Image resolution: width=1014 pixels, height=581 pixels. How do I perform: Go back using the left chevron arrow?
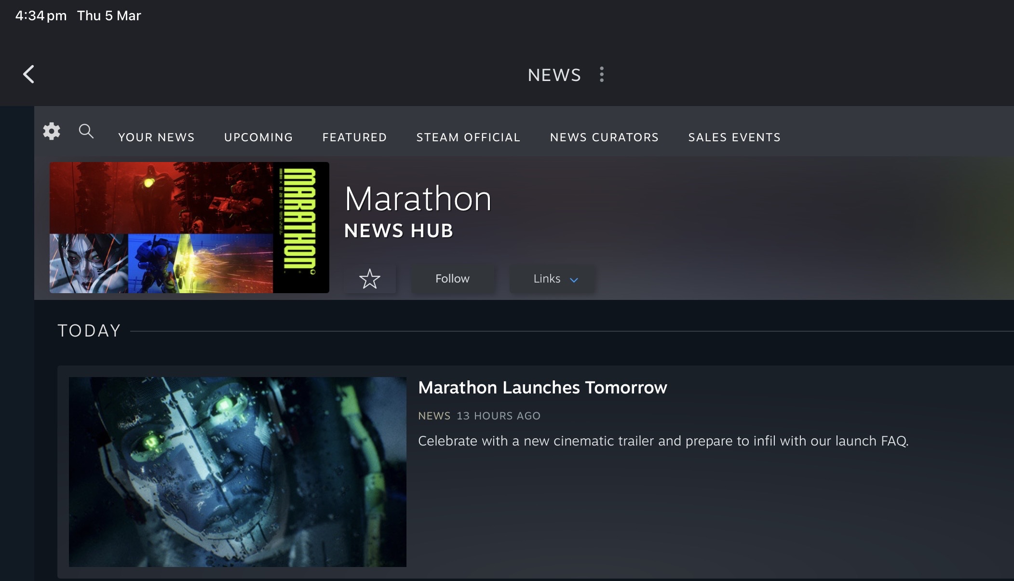(x=29, y=74)
